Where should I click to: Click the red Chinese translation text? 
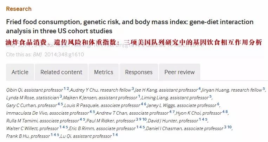click(x=133, y=43)
